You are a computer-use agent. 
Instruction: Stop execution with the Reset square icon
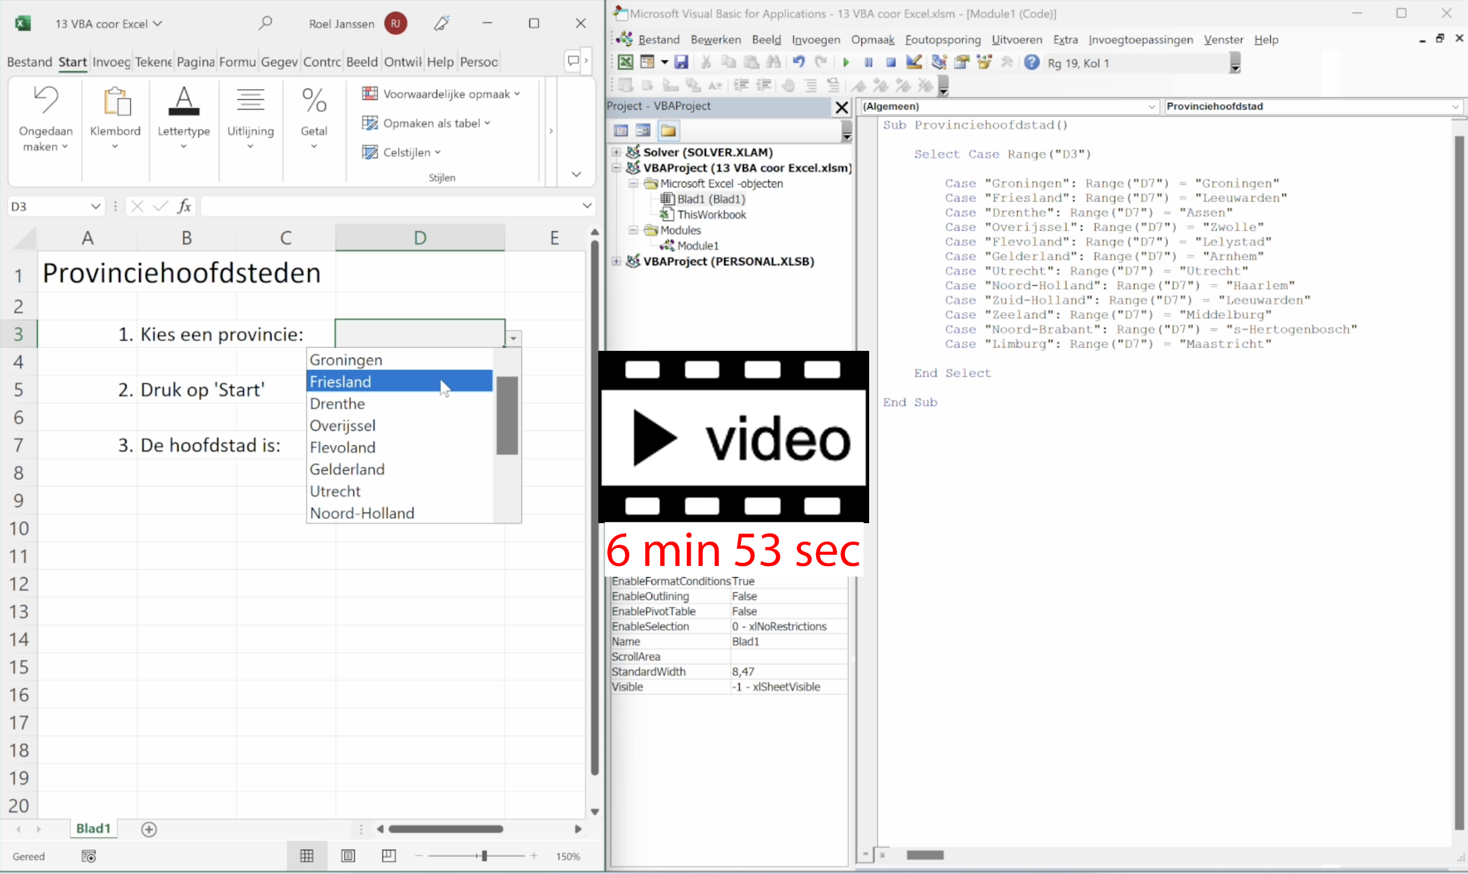tap(891, 63)
